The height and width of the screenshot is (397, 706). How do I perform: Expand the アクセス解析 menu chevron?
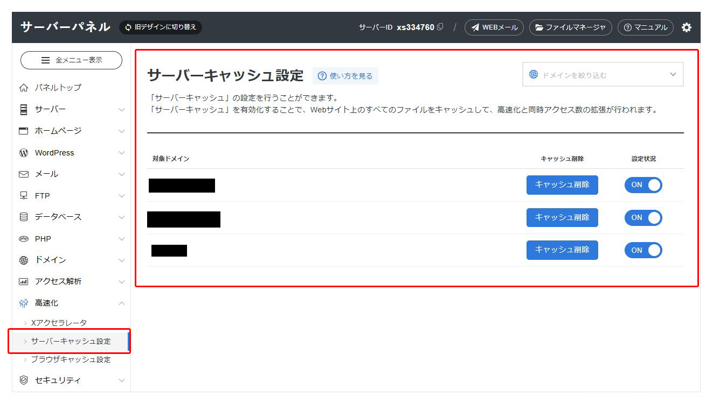click(x=121, y=281)
